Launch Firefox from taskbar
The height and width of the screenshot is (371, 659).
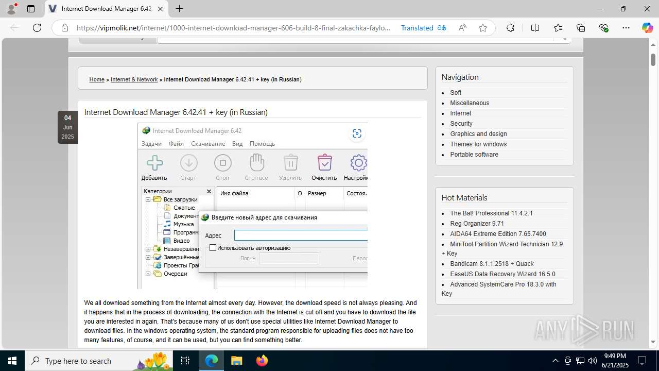[262, 361]
